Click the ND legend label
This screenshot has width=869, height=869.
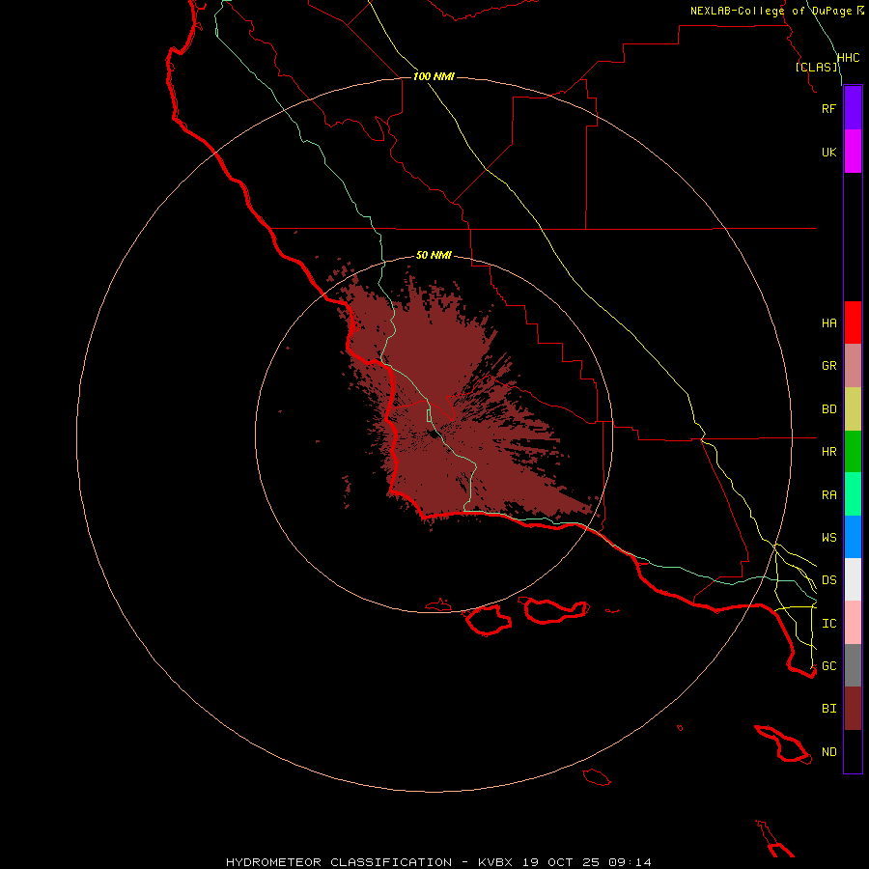(828, 752)
